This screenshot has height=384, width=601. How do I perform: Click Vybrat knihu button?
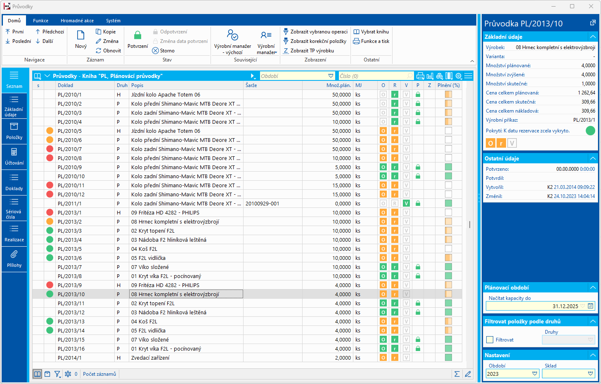click(x=371, y=32)
